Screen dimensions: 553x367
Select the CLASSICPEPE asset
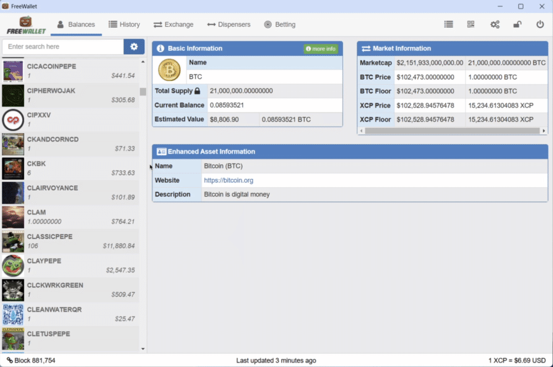[x=70, y=241]
